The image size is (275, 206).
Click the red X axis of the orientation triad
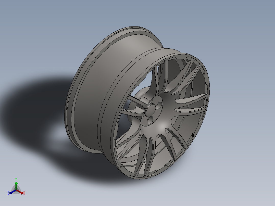pyautogui.click(x=20, y=192)
